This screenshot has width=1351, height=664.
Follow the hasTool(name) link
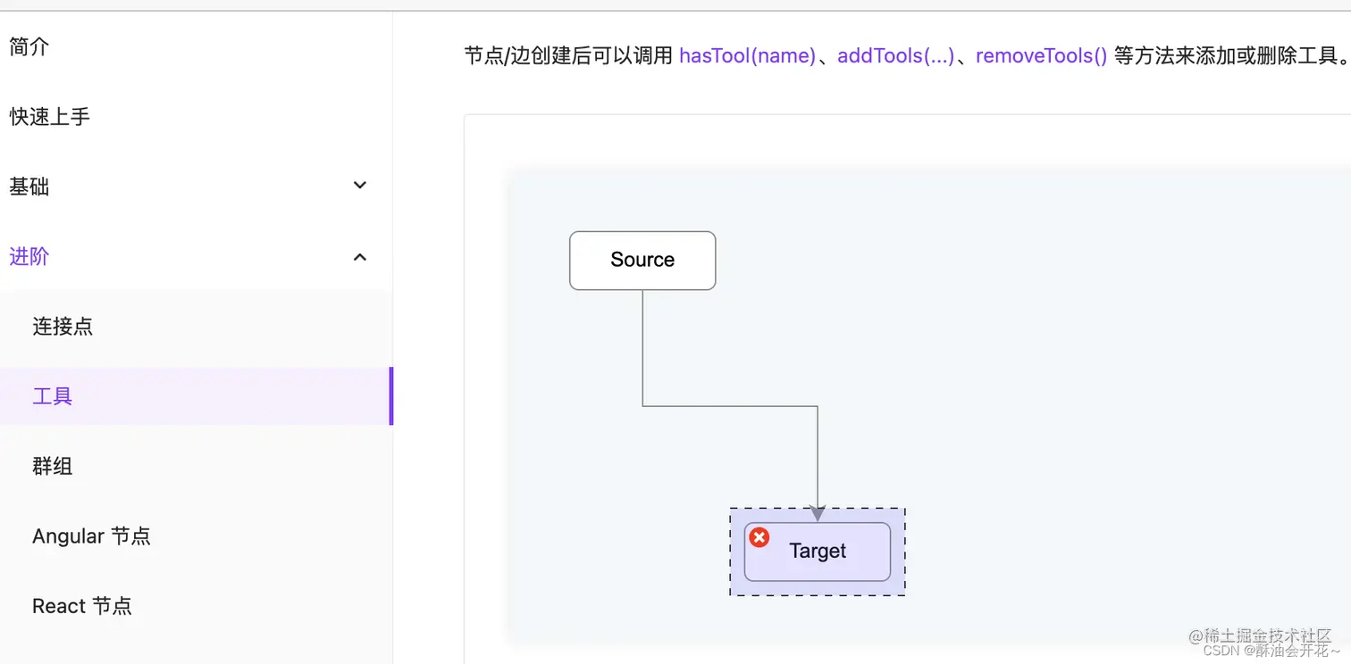click(x=747, y=56)
